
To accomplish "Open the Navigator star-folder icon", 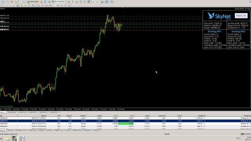I will coord(16,2).
